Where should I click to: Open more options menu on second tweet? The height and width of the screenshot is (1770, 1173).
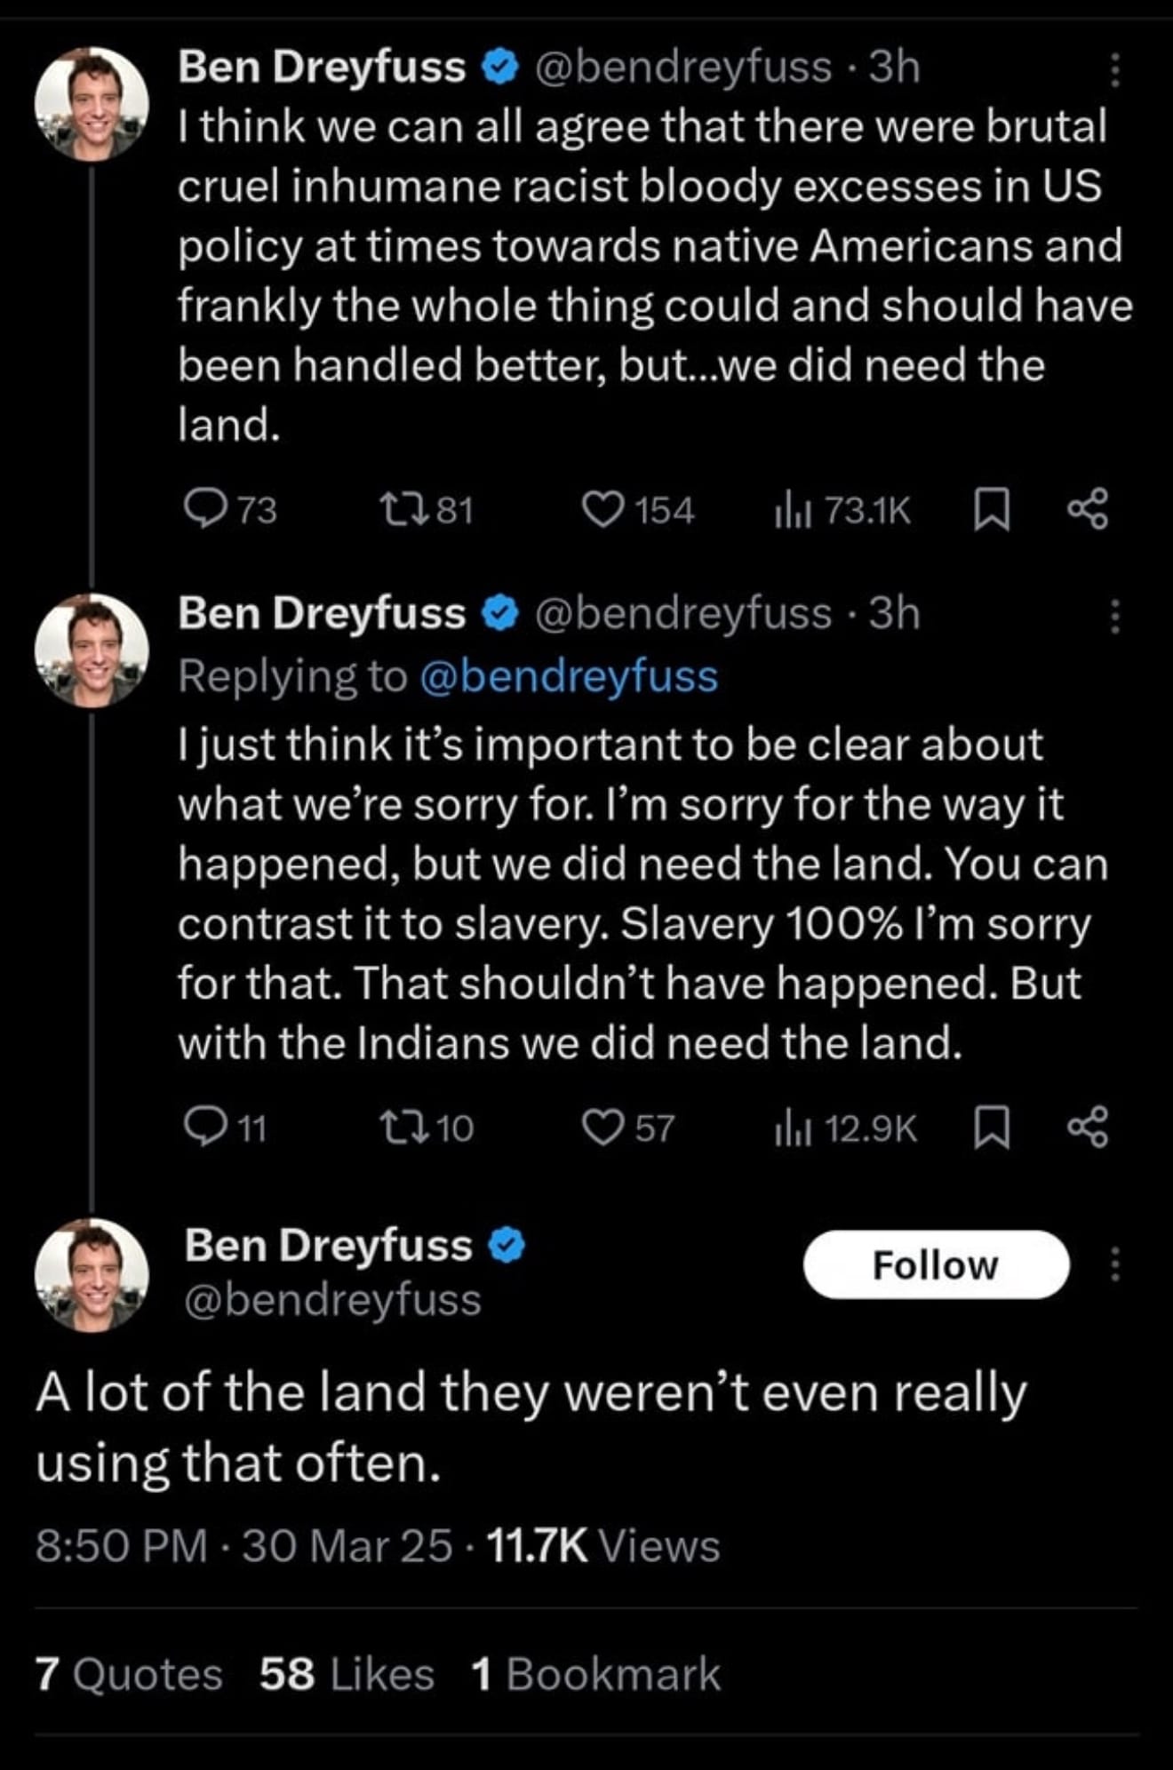(1115, 617)
